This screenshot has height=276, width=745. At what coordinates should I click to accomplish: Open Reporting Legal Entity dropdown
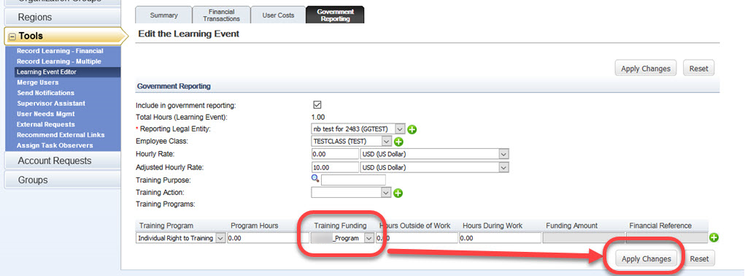400,129
